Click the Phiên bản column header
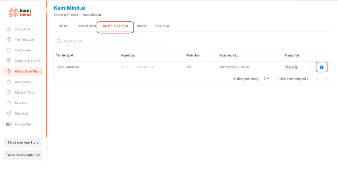Screen dimensions: 338x176 pyautogui.click(x=193, y=55)
